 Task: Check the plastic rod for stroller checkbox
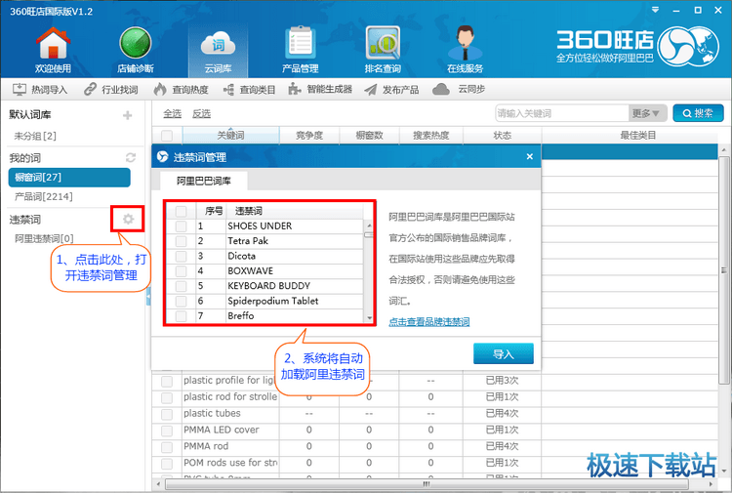click(167, 397)
